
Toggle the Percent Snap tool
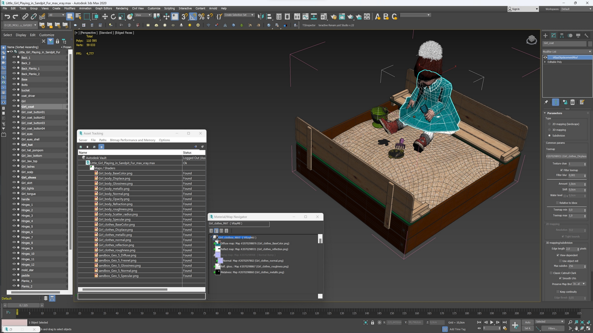pyautogui.click(x=201, y=16)
